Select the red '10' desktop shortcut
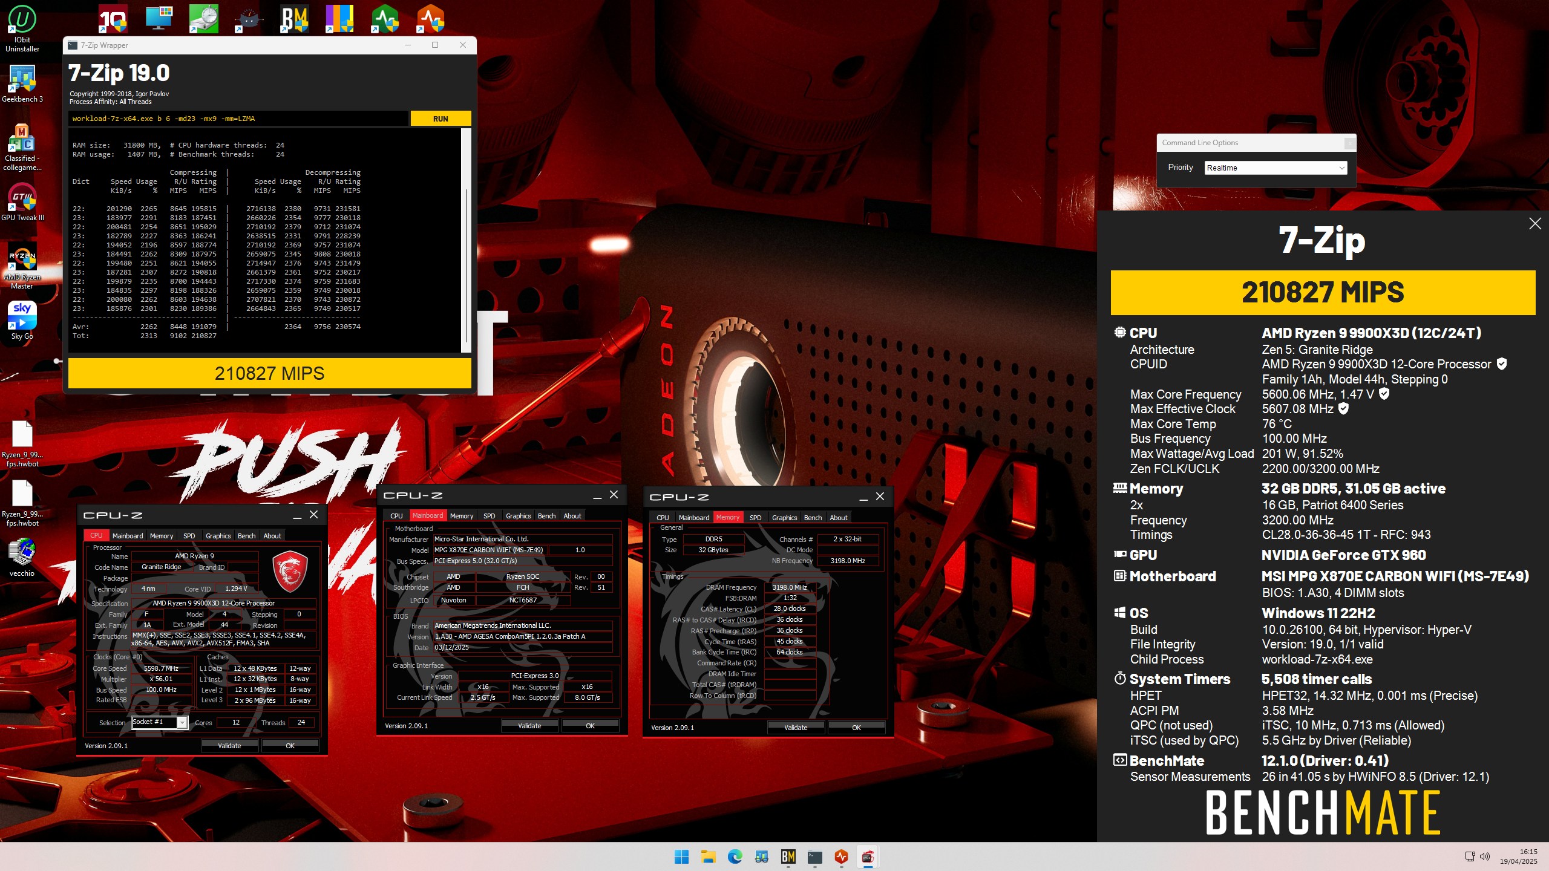Screen dimensions: 1549x871 (x=113, y=19)
